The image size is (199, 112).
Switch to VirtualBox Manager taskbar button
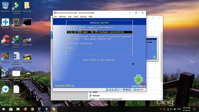coord(39,109)
